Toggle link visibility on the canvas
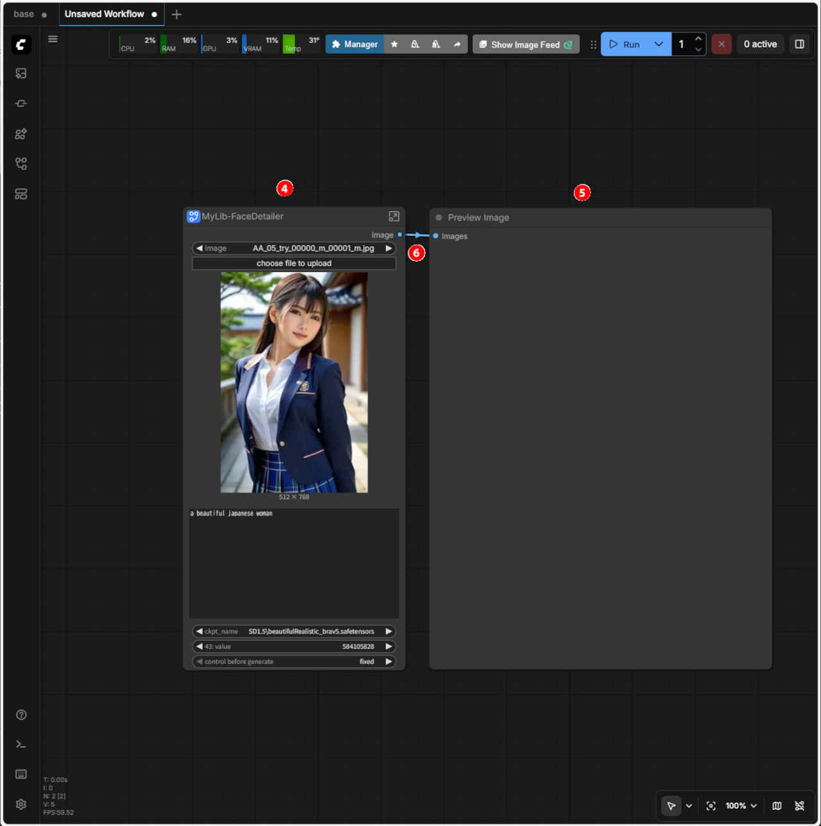 (799, 806)
